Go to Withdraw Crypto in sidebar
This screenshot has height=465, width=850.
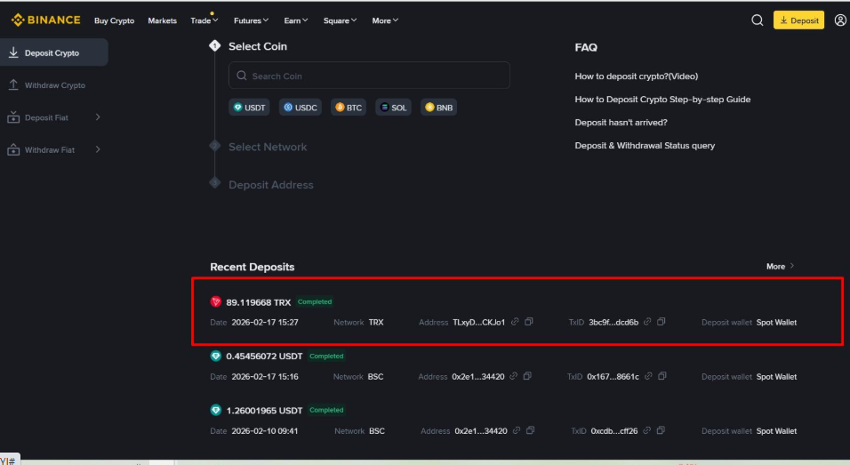(54, 85)
